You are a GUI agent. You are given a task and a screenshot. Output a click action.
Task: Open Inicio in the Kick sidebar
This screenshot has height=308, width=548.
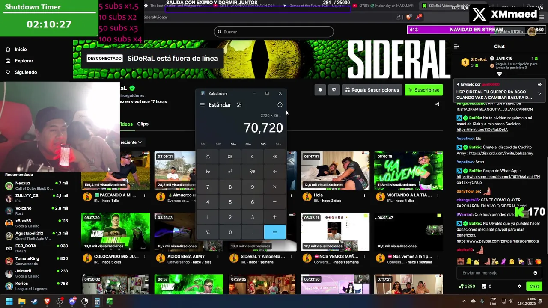(16, 50)
